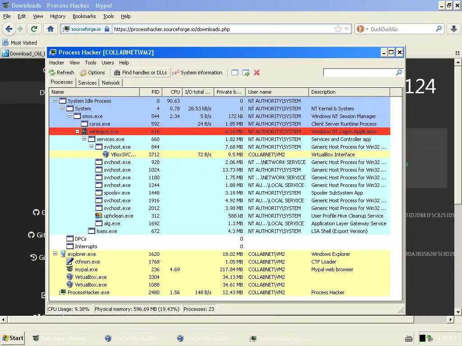
Task: Open the browser Bookmarks menu
Action: (84, 16)
